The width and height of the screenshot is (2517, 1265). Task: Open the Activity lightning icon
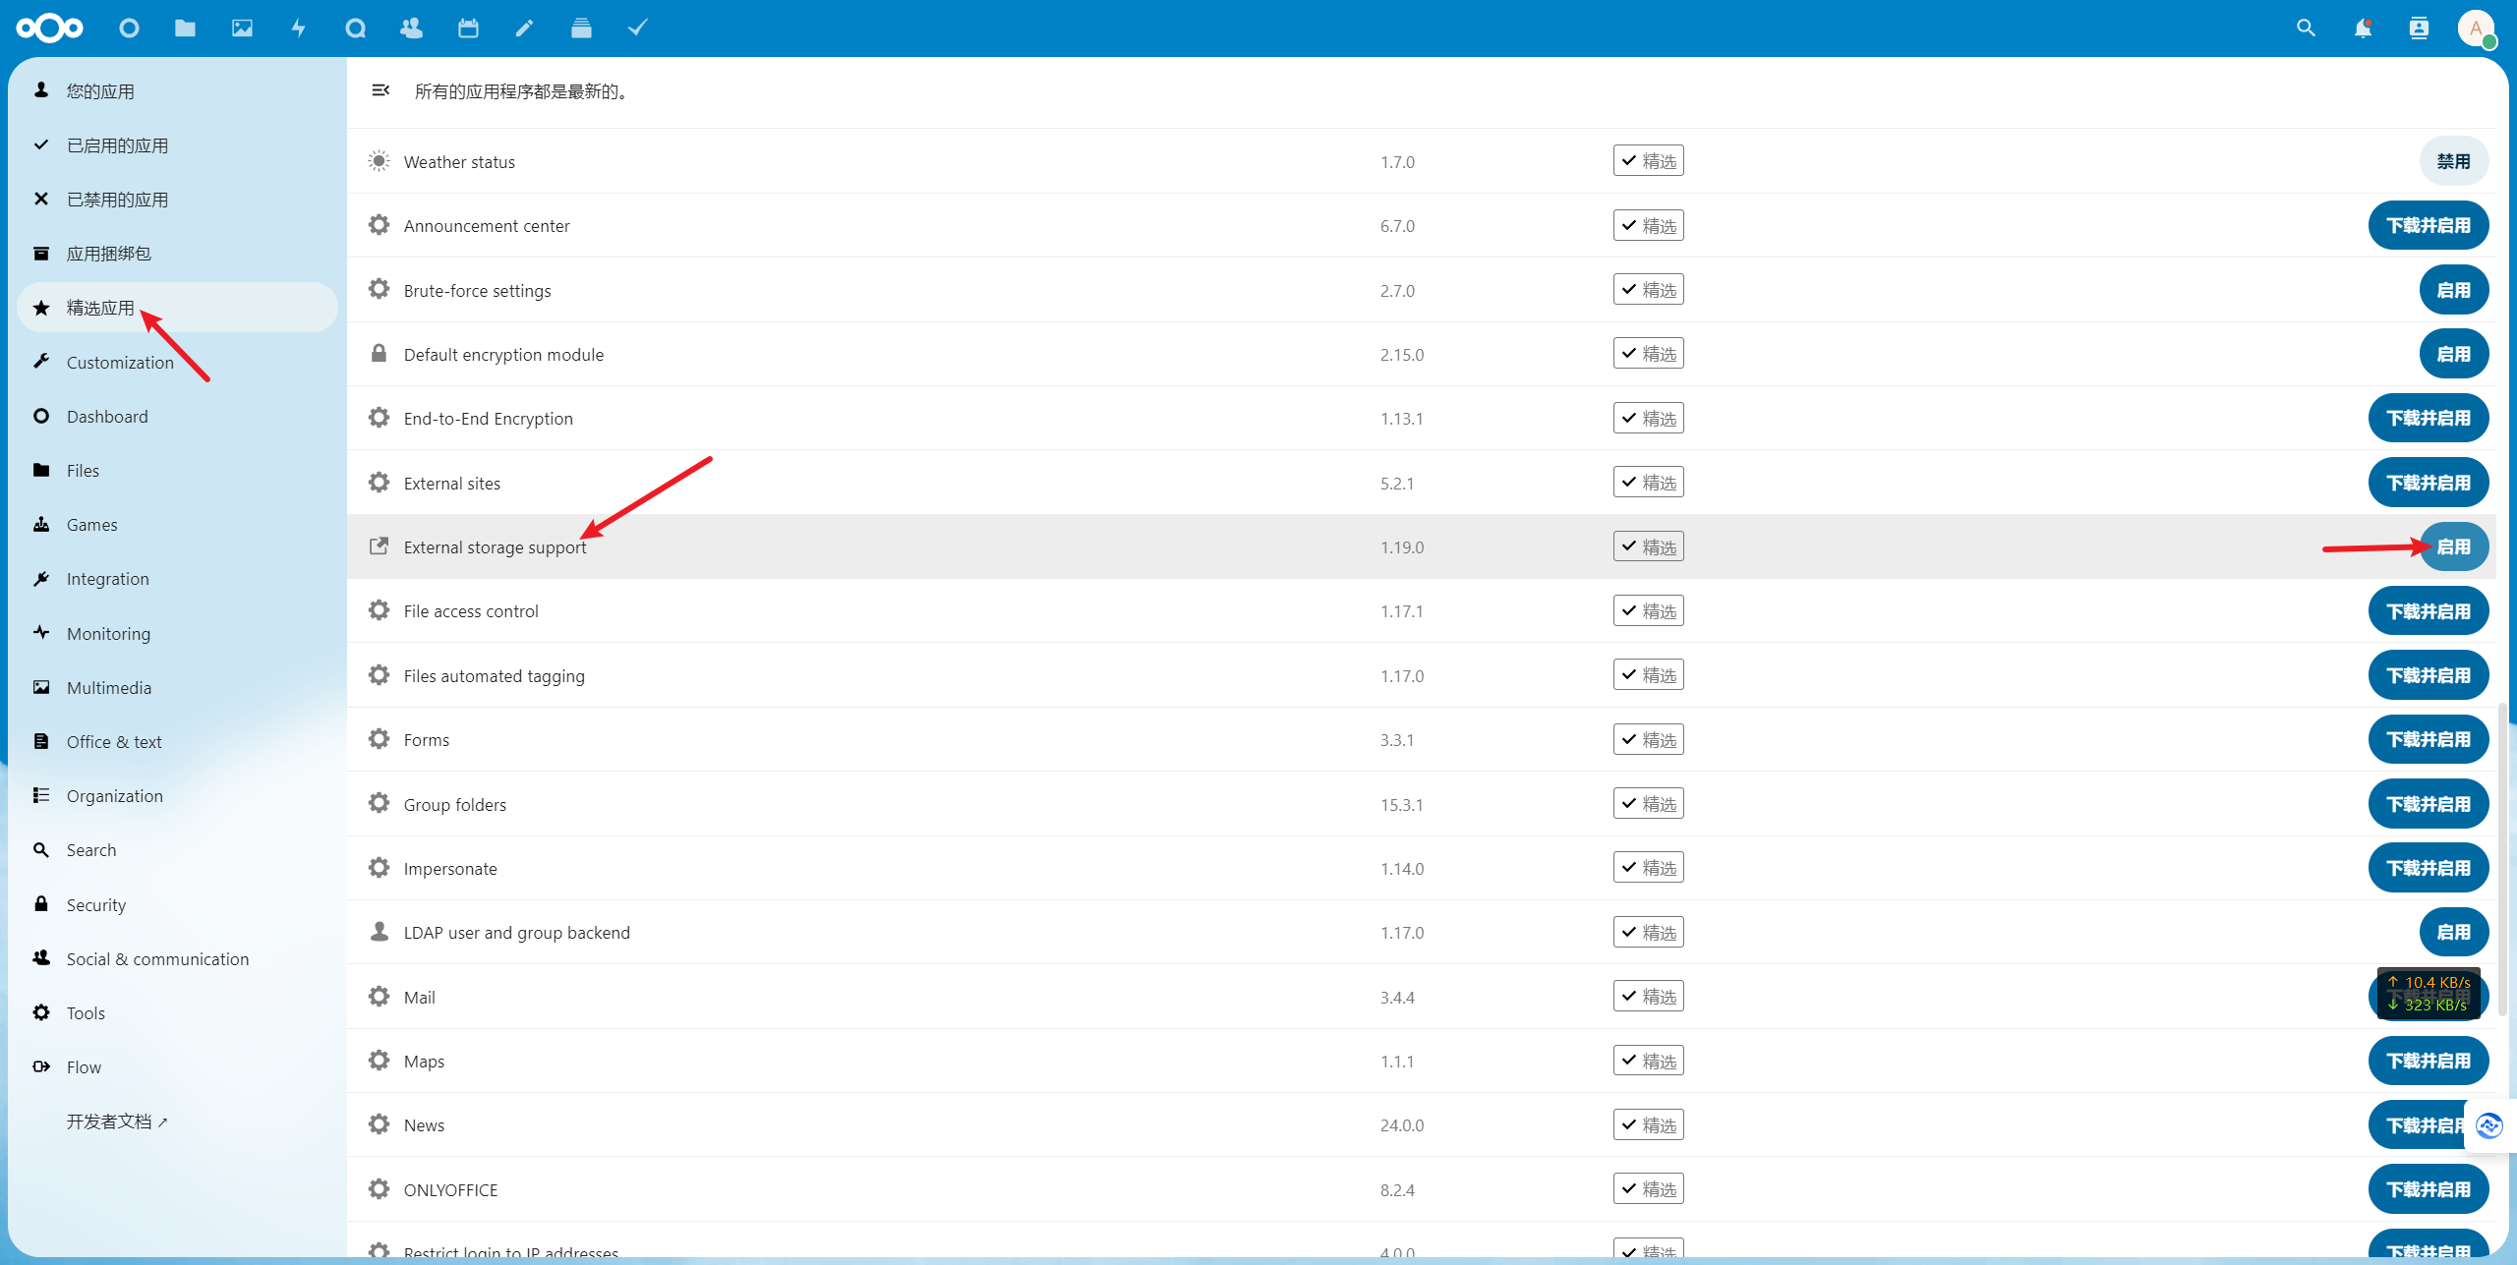pyautogui.click(x=299, y=29)
